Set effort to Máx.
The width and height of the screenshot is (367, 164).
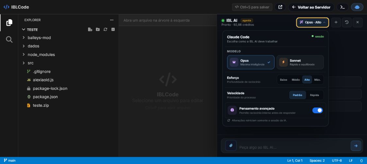point(317,80)
